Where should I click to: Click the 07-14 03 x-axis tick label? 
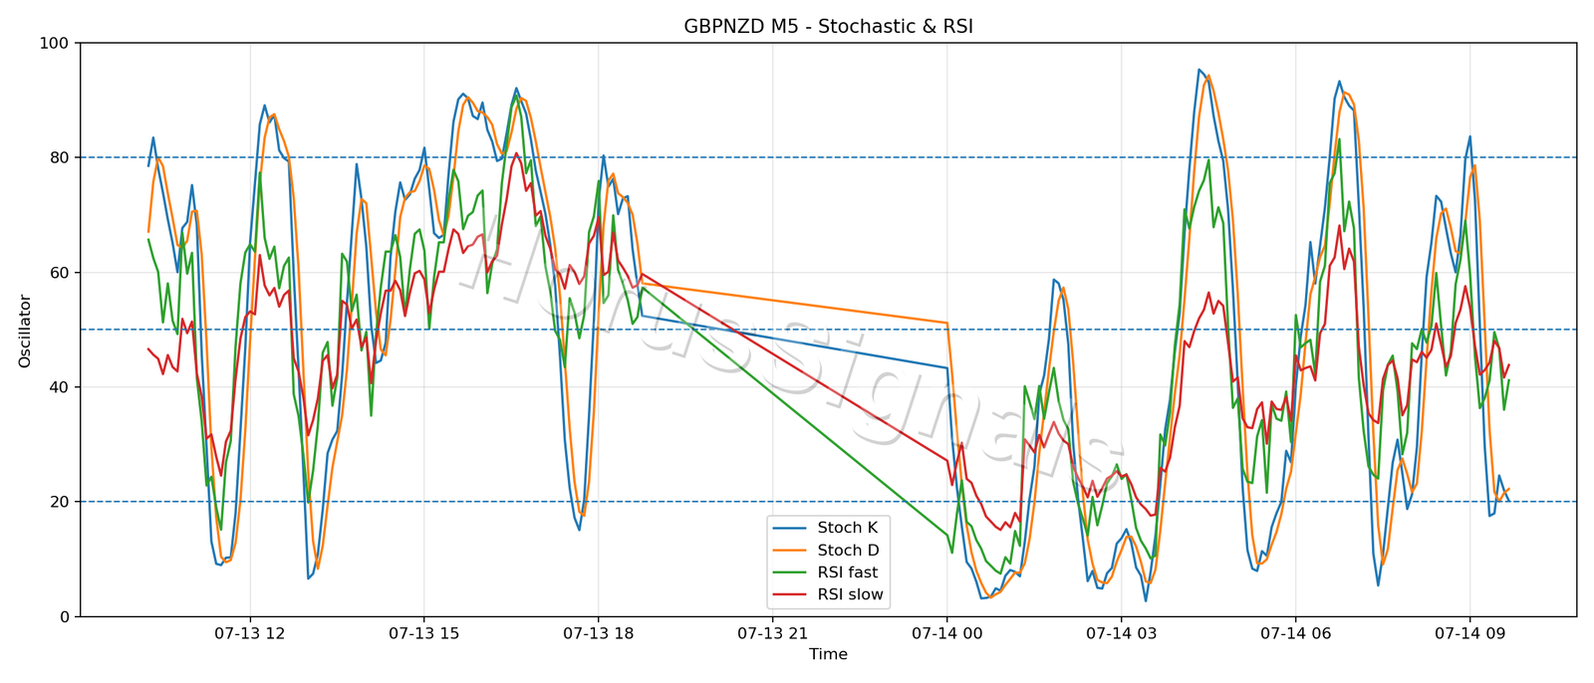click(x=1121, y=633)
